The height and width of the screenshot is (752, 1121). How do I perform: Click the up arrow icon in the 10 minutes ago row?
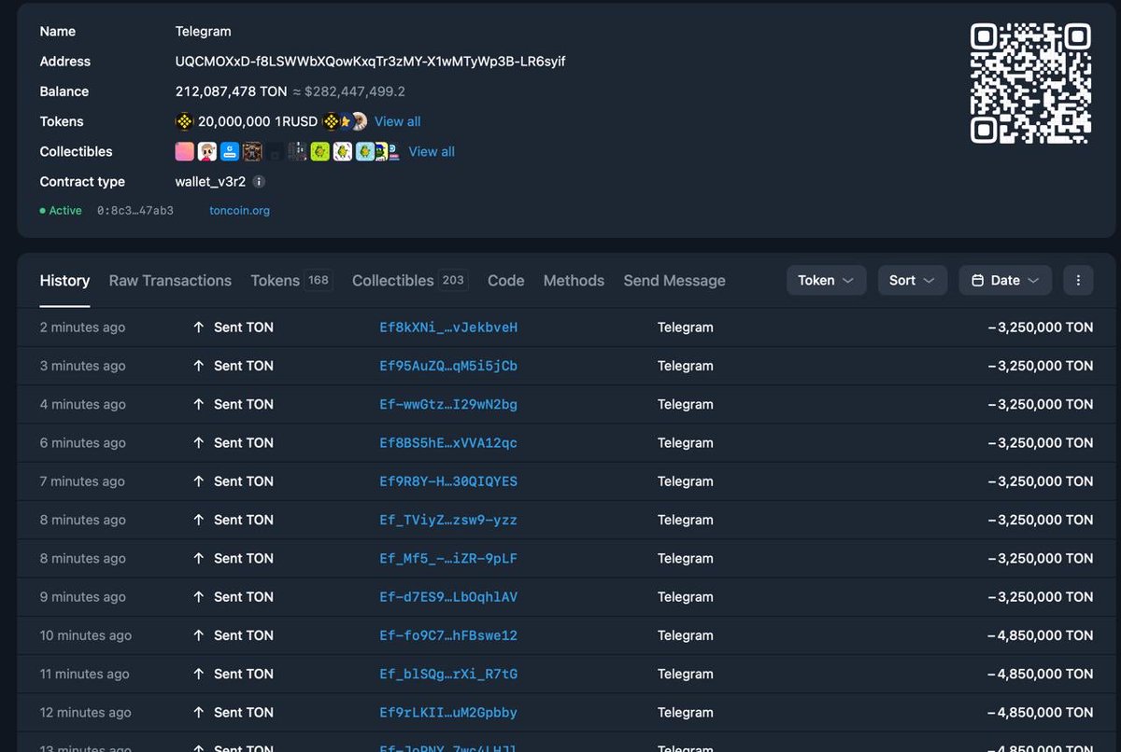(x=198, y=635)
